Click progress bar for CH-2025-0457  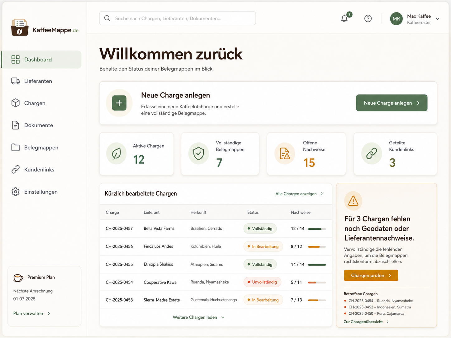pos(317,229)
